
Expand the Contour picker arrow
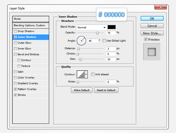[86, 75]
